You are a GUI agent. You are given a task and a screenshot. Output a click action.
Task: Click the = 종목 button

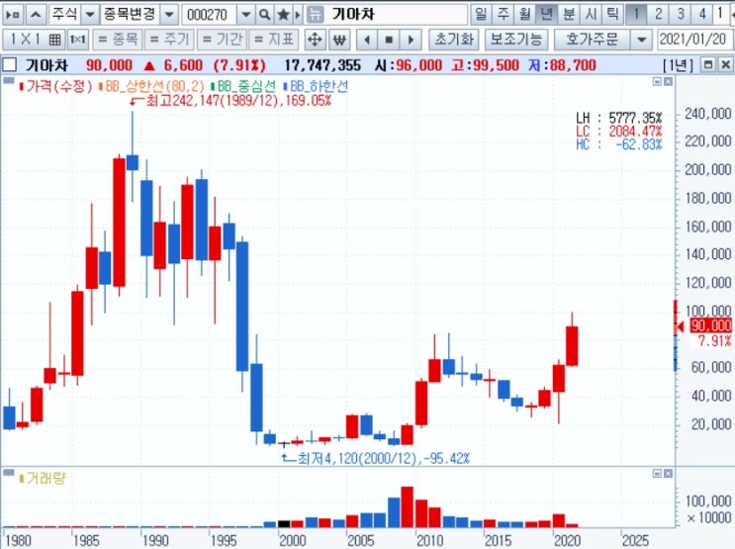tap(117, 40)
